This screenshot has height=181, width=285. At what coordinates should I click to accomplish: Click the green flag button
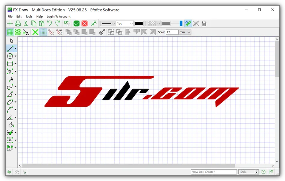(271, 171)
